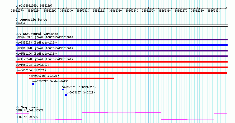Click the RefSeq Genes track heading
235x123 pixels.
click(27, 107)
